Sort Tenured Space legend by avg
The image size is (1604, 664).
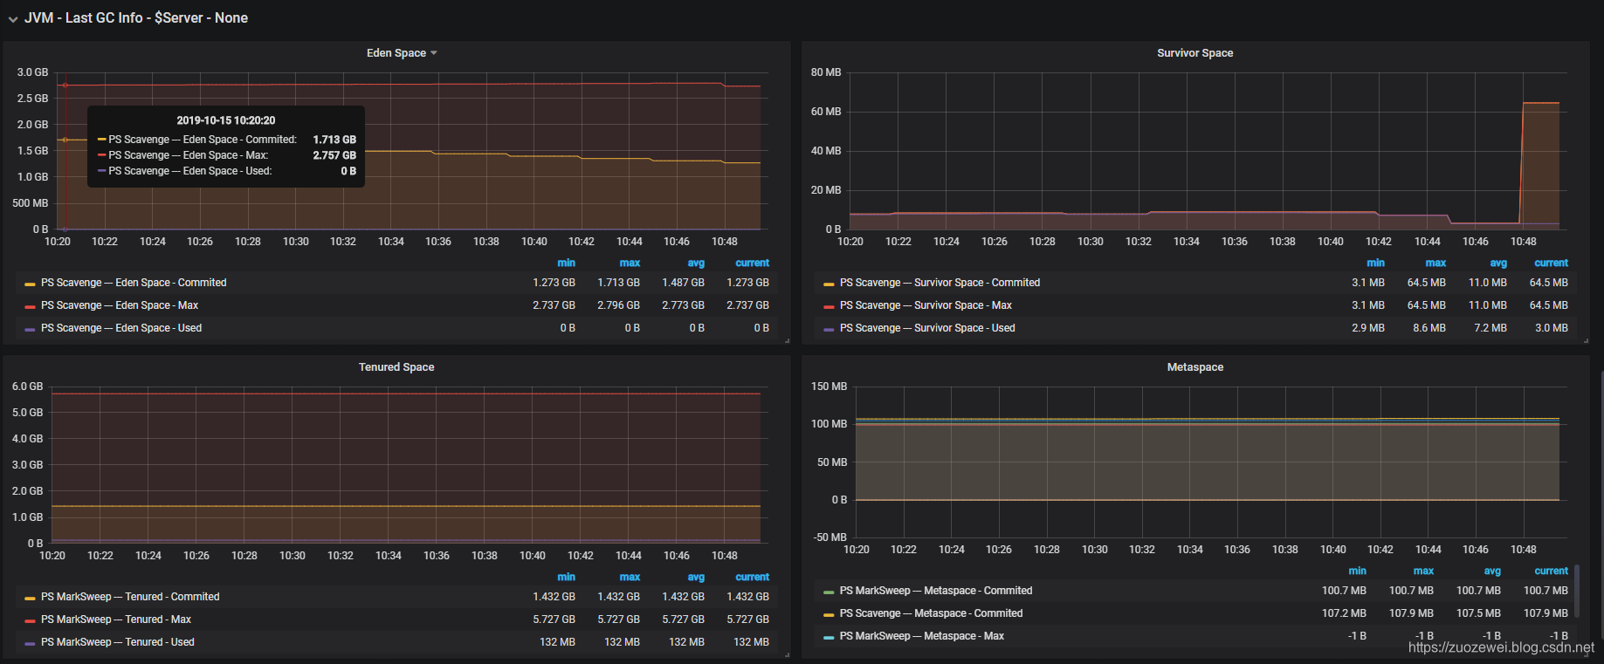click(x=696, y=577)
